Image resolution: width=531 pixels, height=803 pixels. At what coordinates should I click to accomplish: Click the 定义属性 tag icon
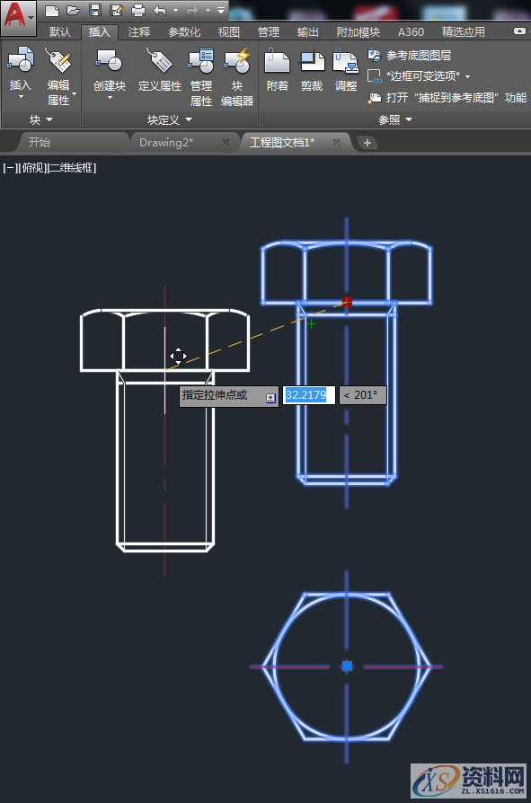pos(159,60)
